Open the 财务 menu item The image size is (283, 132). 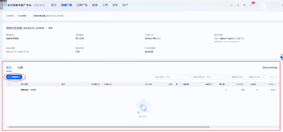[x=115, y=5]
